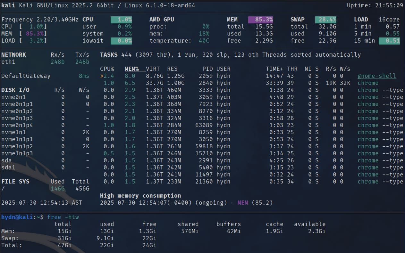Click the AMD GPU header
The width and height of the screenshot is (405, 253).
[162, 20]
